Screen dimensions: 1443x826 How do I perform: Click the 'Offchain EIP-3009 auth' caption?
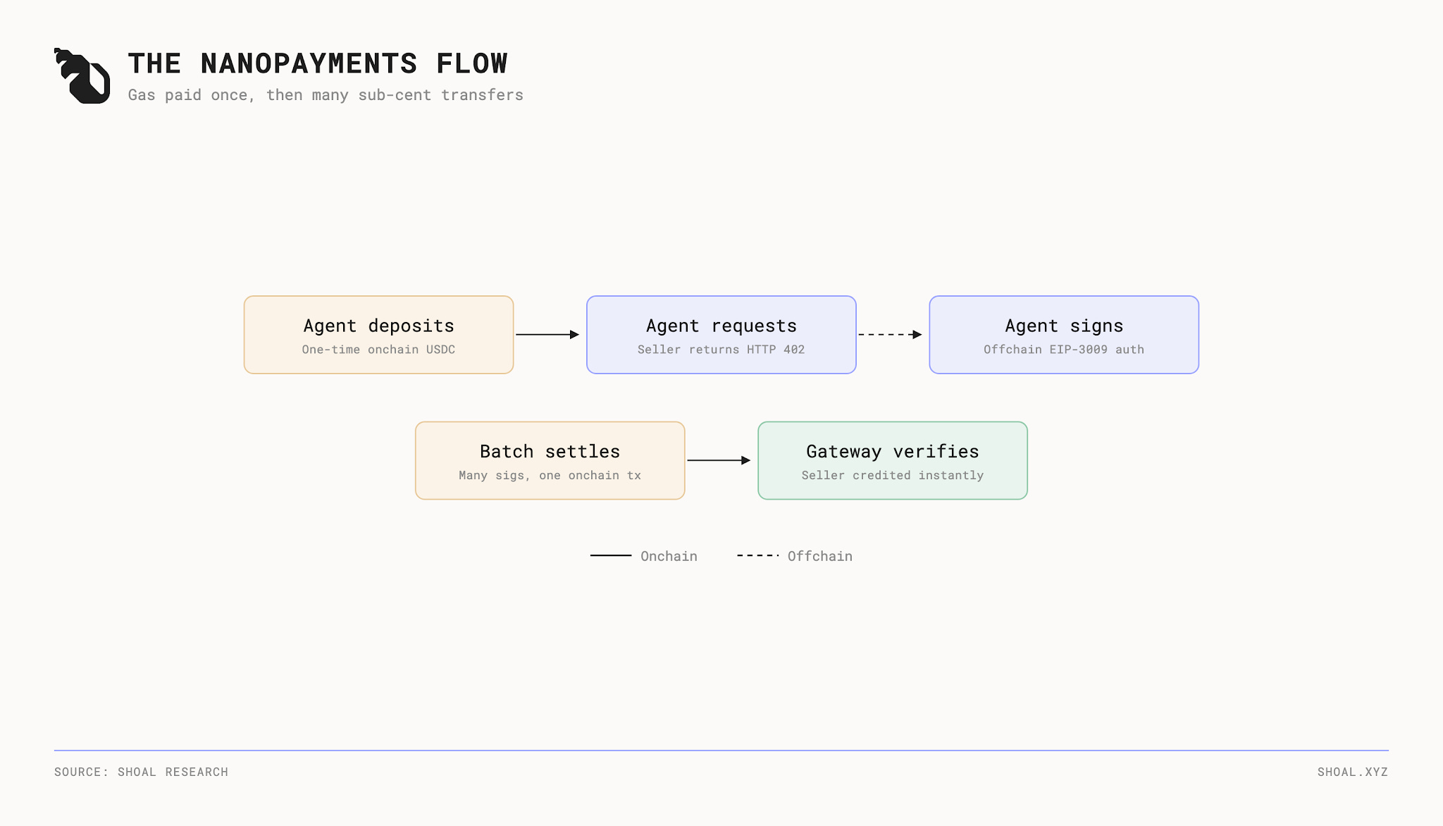(x=1064, y=350)
